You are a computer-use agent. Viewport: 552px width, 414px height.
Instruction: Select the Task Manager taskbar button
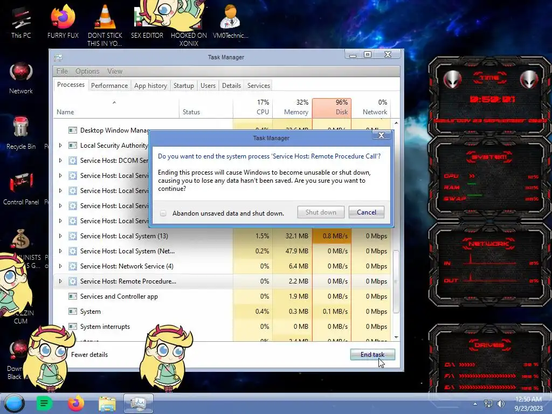(139, 403)
